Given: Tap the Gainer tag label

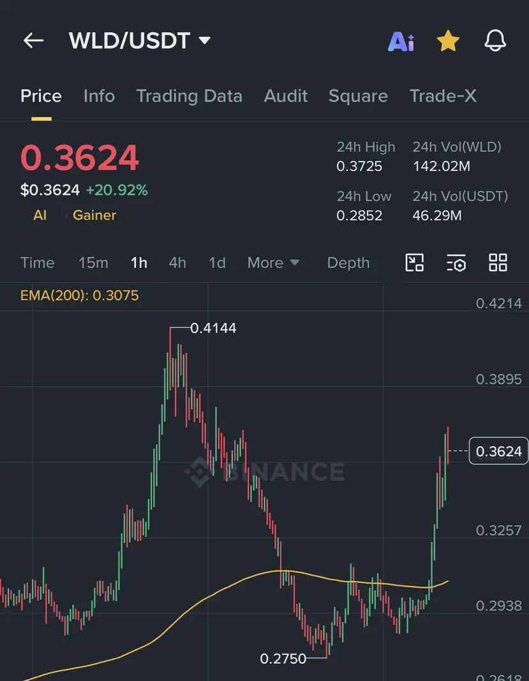Looking at the screenshot, I should (94, 215).
